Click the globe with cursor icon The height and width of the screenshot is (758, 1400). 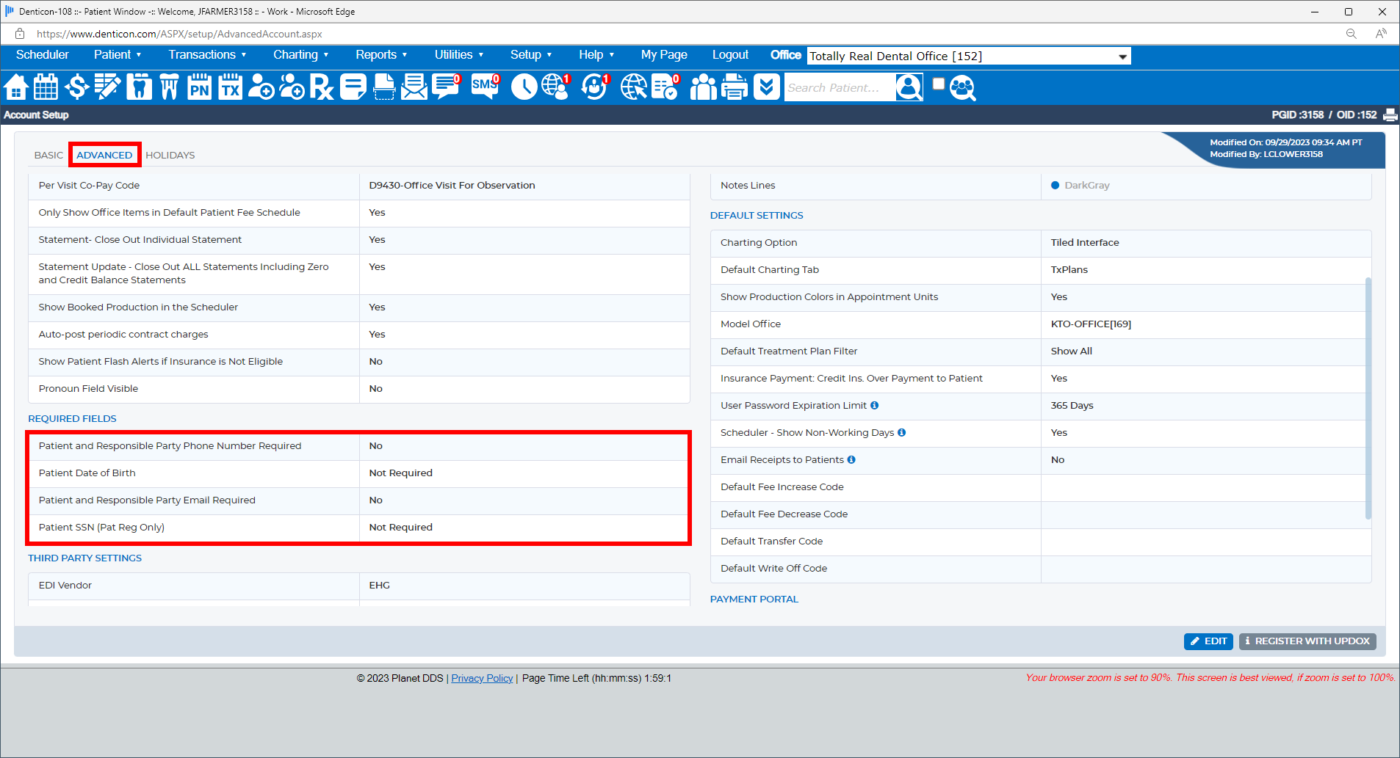tap(634, 87)
